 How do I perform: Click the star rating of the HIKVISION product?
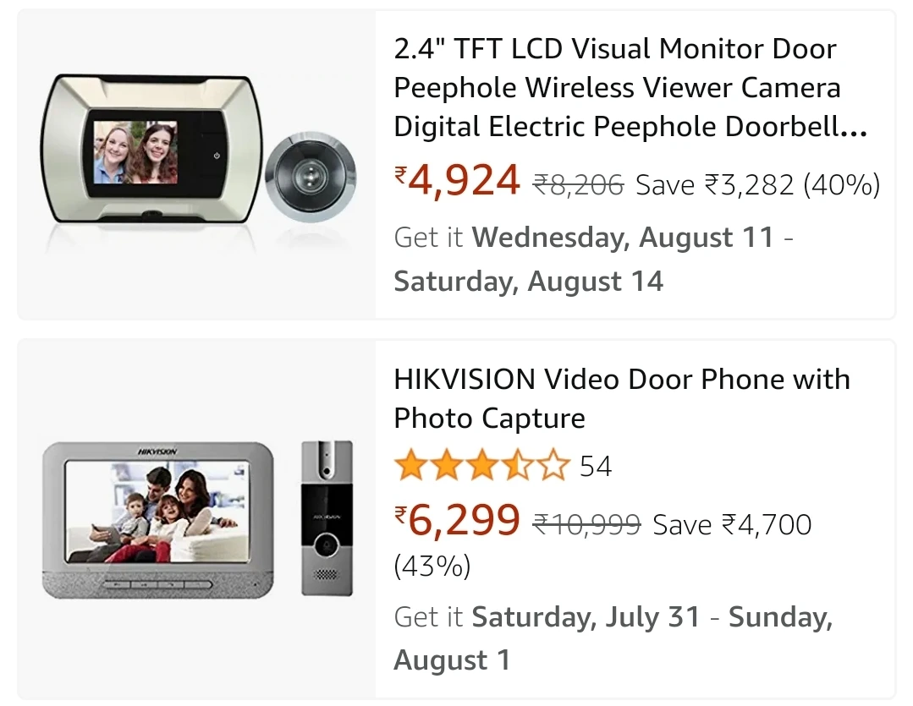pyautogui.click(x=481, y=466)
